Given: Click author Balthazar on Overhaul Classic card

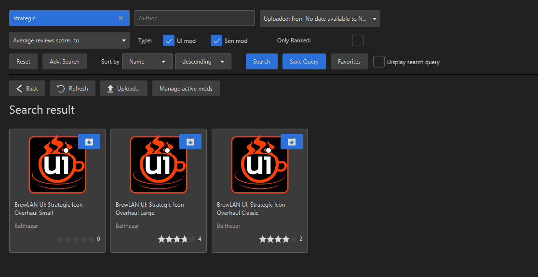Looking at the screenshot, I should pyautogui.click(x=229, y=226).
